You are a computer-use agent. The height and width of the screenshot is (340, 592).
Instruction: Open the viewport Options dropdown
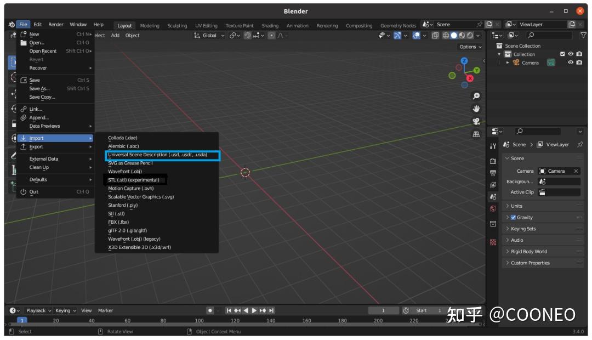pos(470,47)
